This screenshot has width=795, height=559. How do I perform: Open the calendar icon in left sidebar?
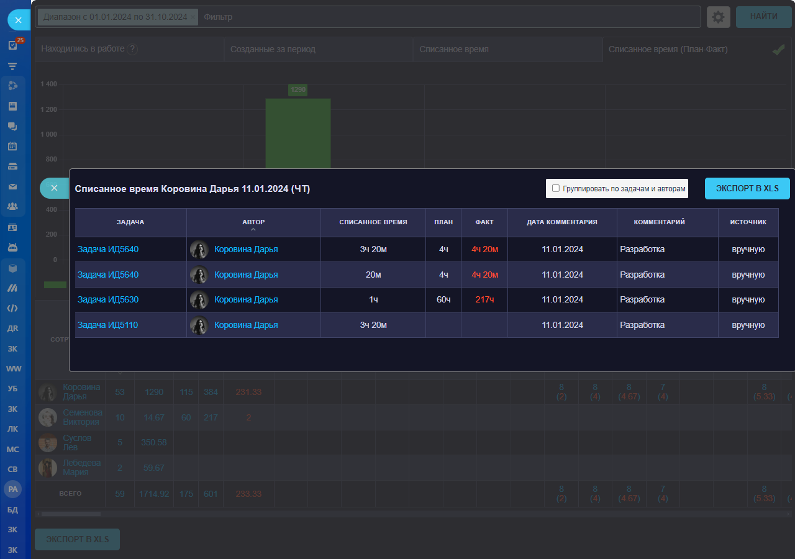tap(12, 147)
